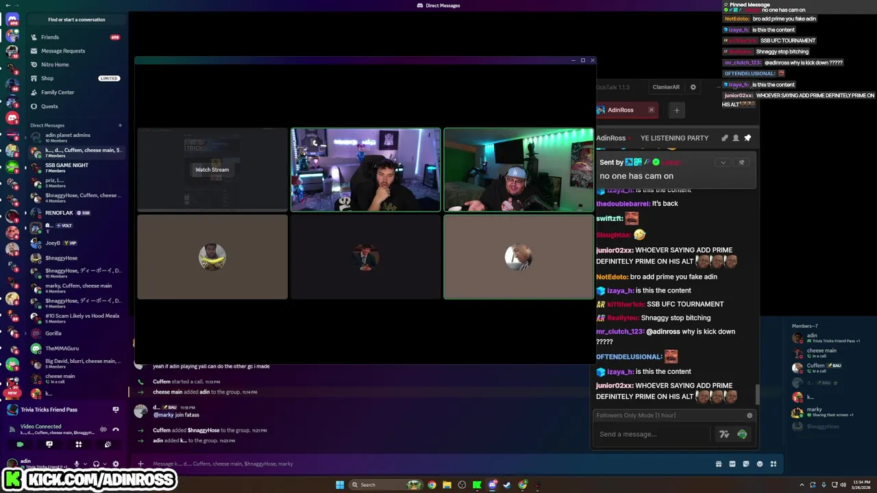Create a new DM with plus icon

click(x=120, y=125)
